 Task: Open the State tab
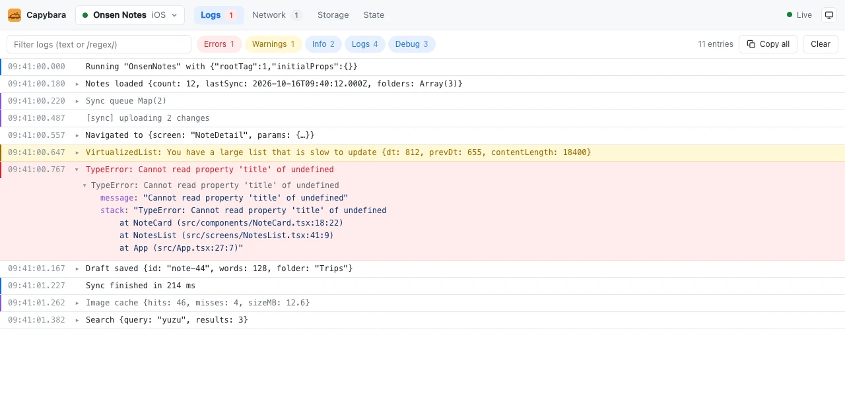[x=374, y=15]
